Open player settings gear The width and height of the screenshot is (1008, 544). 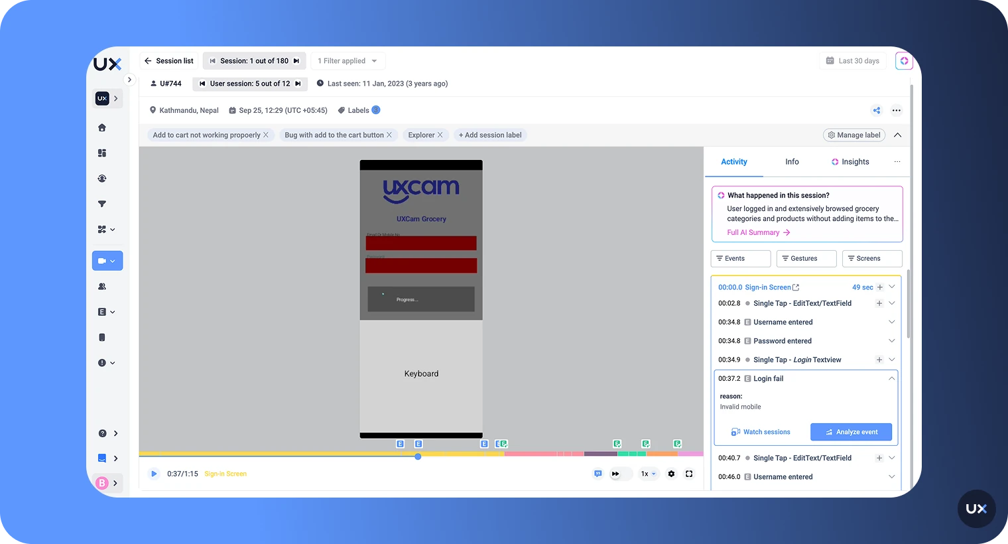[x=671, y=474]
